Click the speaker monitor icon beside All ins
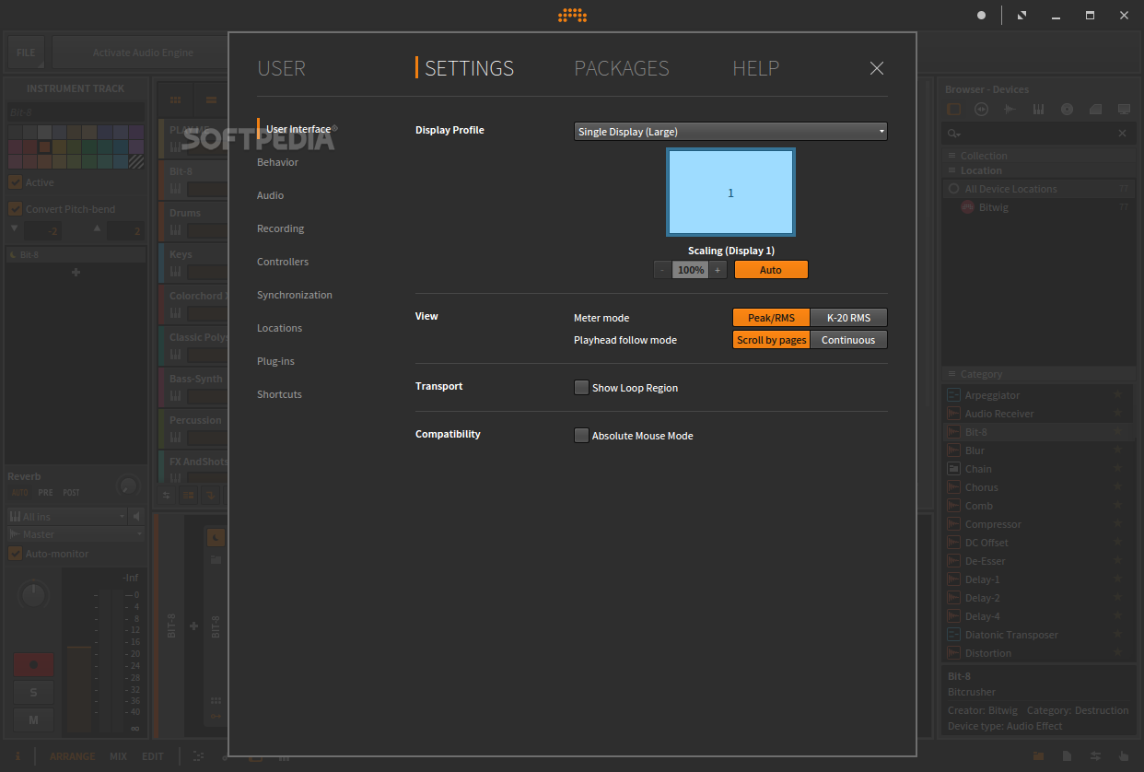The width and height of the screenshot is (1144, 772). (x=136, y=517)
